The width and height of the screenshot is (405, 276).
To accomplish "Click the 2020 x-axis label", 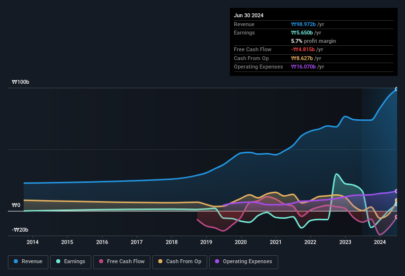I will click(241, 242).
